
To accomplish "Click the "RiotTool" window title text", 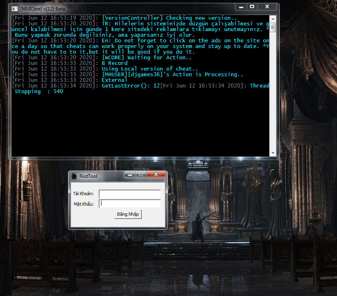I will click(88, 176).
